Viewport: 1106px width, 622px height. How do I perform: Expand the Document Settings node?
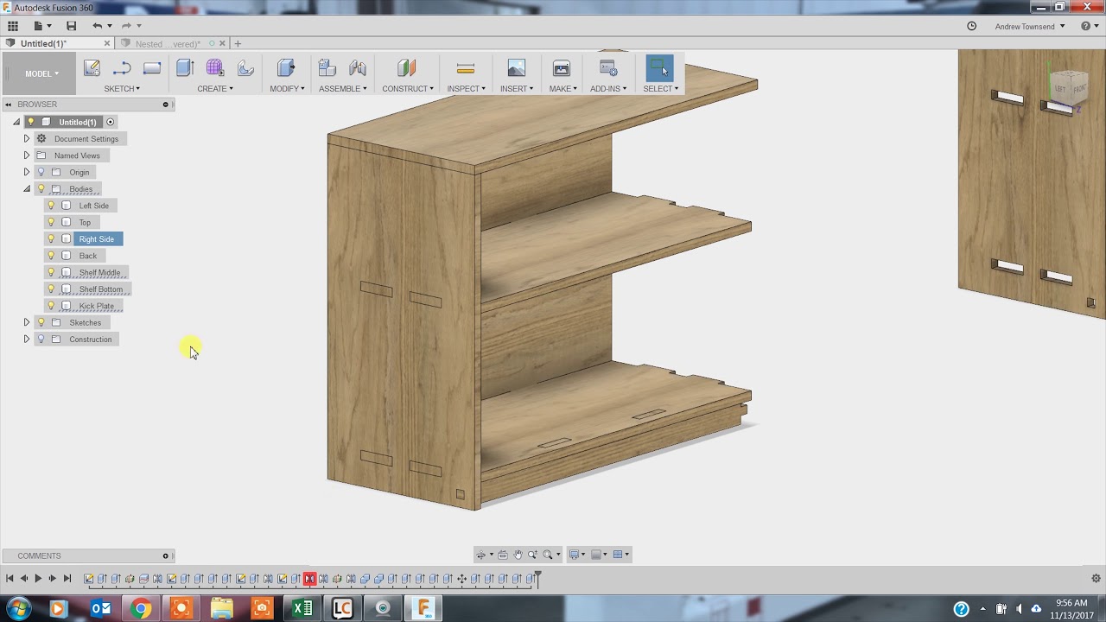27,138
